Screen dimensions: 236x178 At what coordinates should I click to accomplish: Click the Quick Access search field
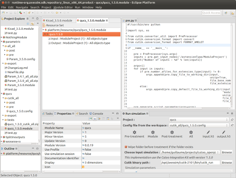pos(211,13)
